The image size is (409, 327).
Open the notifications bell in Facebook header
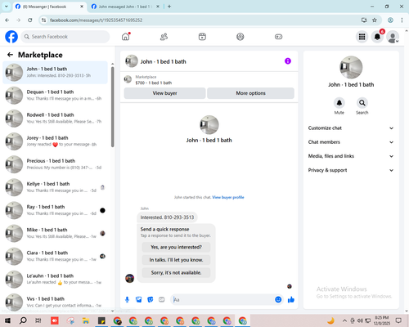[377, 37]
